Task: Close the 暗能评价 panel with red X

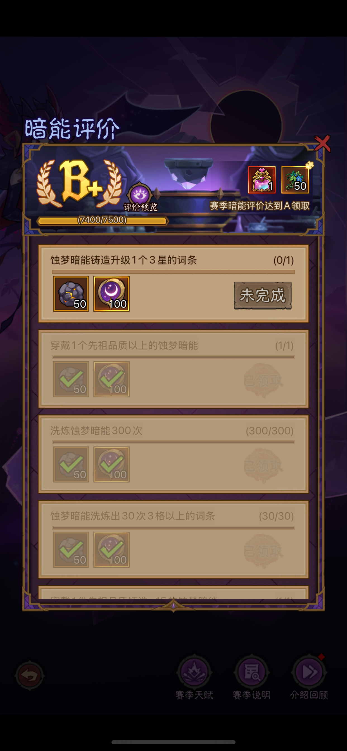Action: 322,144
